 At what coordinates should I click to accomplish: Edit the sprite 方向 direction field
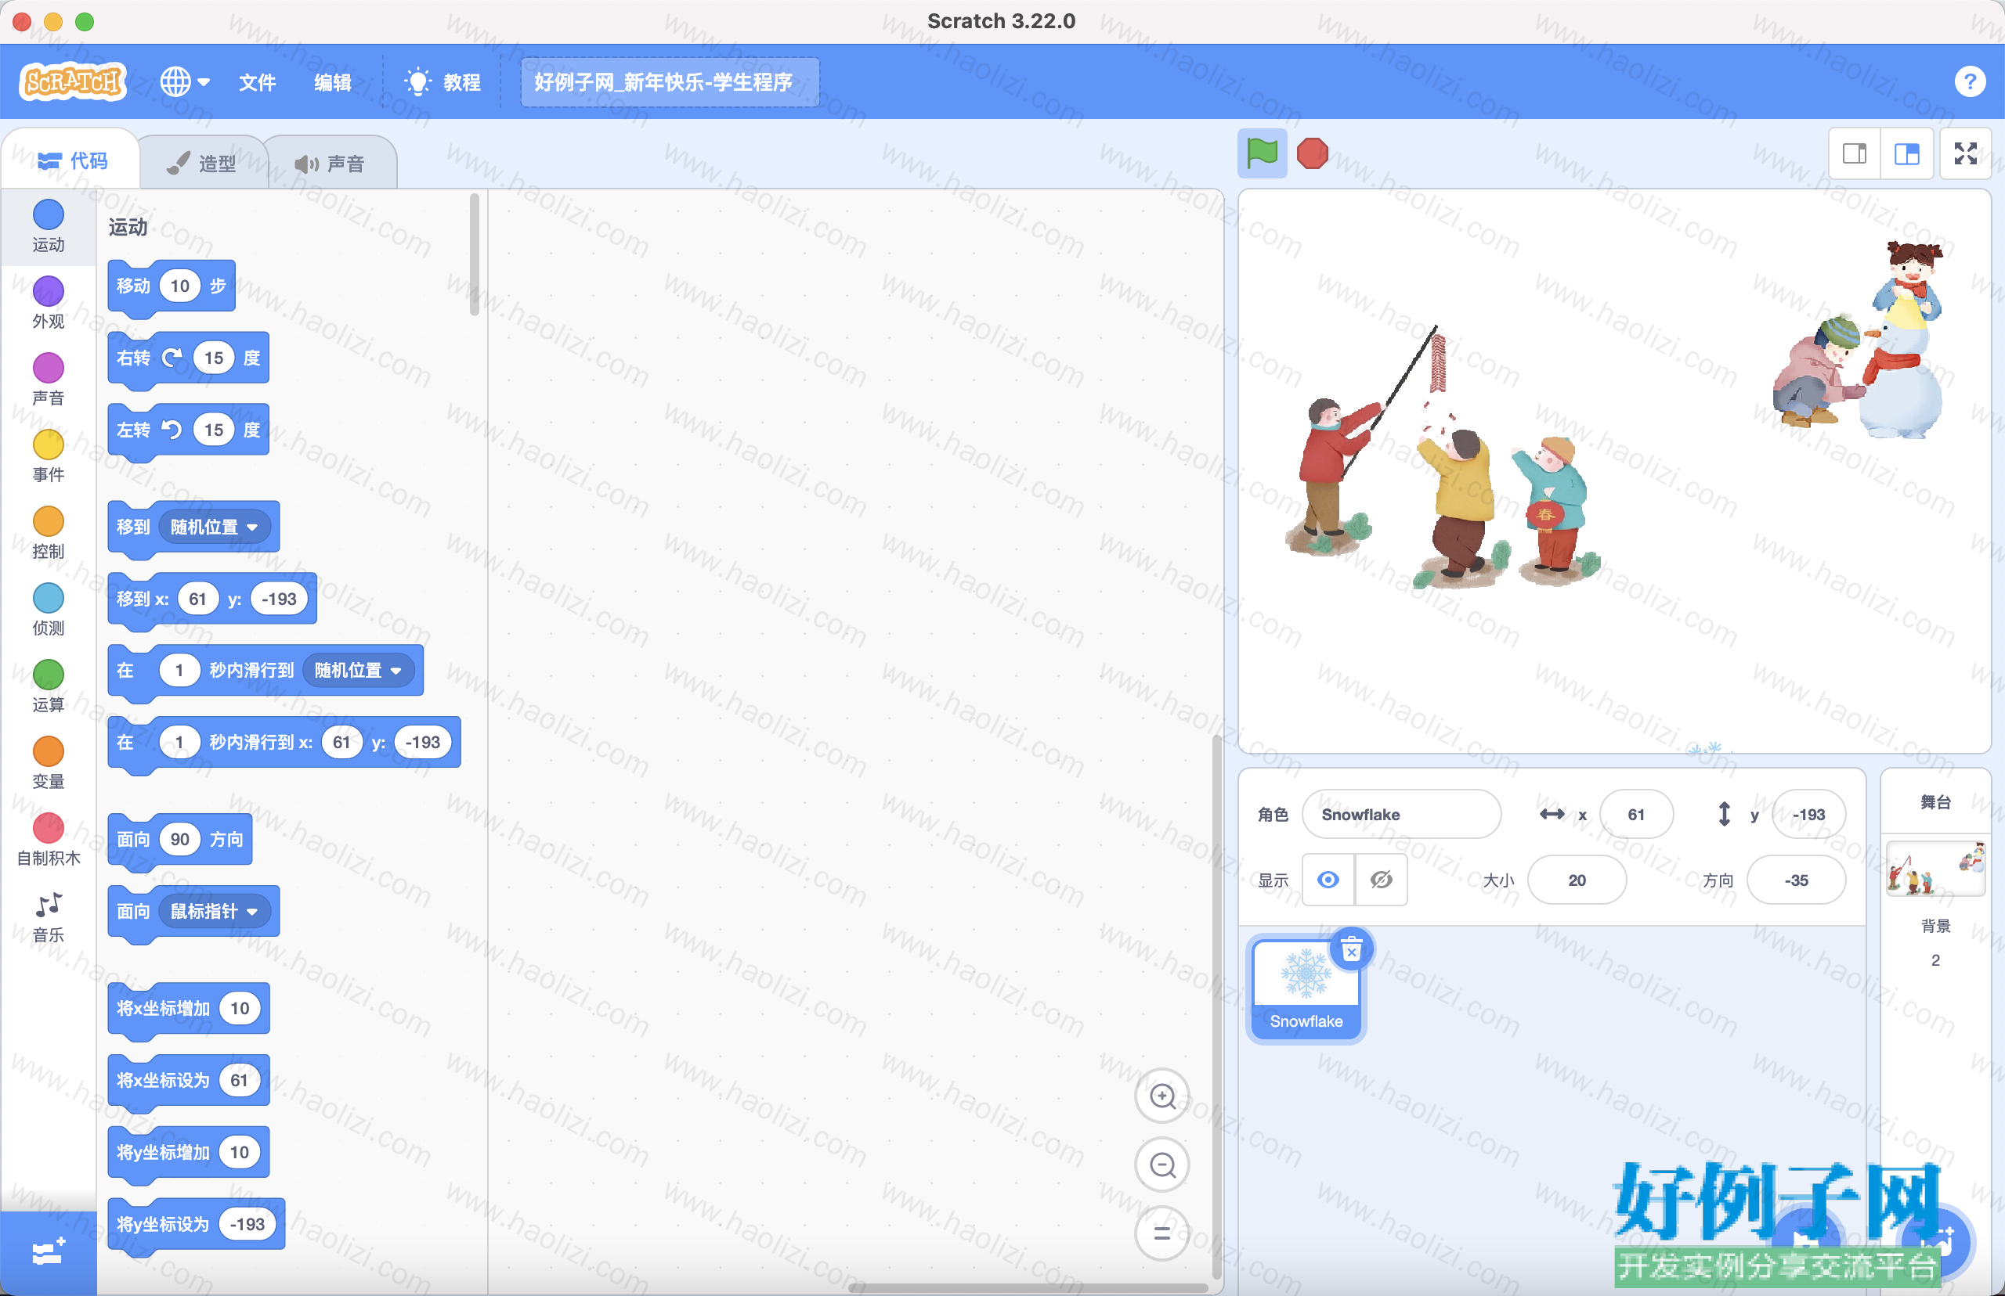[x=1796, y=880]
